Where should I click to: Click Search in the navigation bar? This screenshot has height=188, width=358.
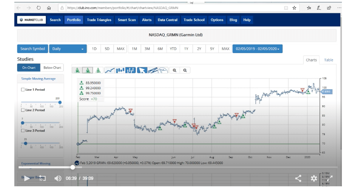[55, 20]
